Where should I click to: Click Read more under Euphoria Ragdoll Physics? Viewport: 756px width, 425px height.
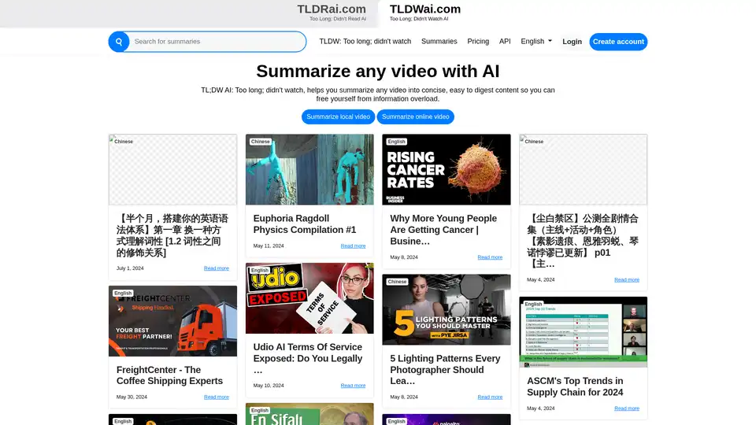tap(353, 246)
